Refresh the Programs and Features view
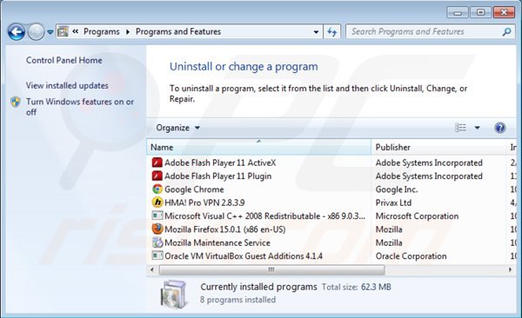Image resolution: width=522 pixels, height=318 pixels. 332,32
